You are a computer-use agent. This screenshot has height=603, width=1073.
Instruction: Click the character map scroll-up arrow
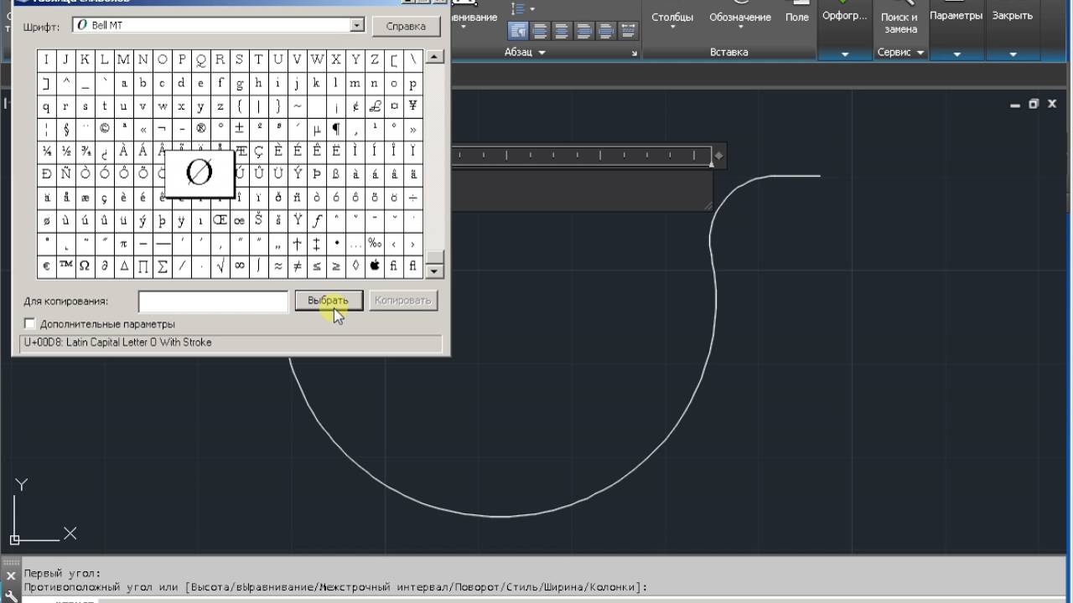coord(434,57)
